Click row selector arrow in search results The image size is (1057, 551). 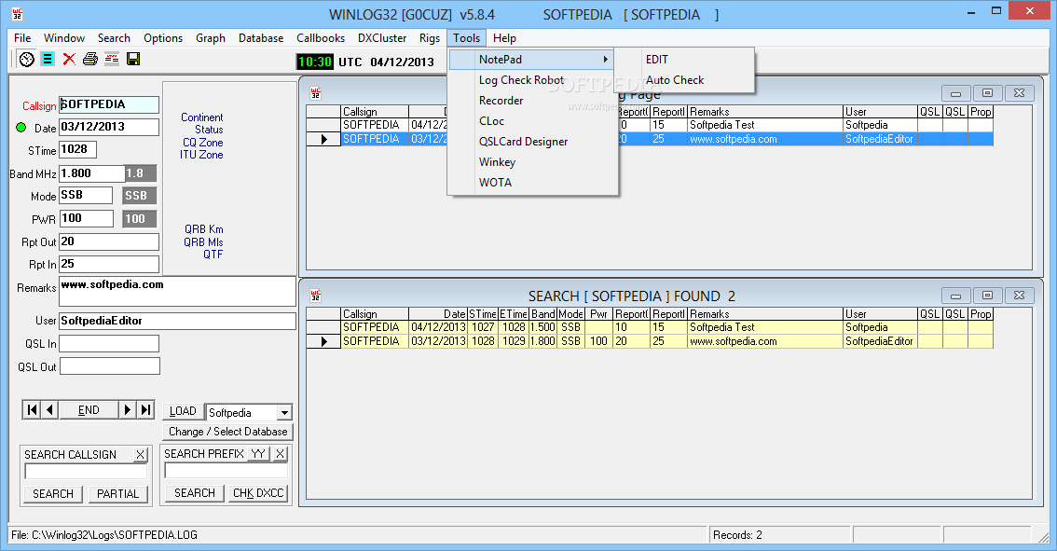click(323, 341)
